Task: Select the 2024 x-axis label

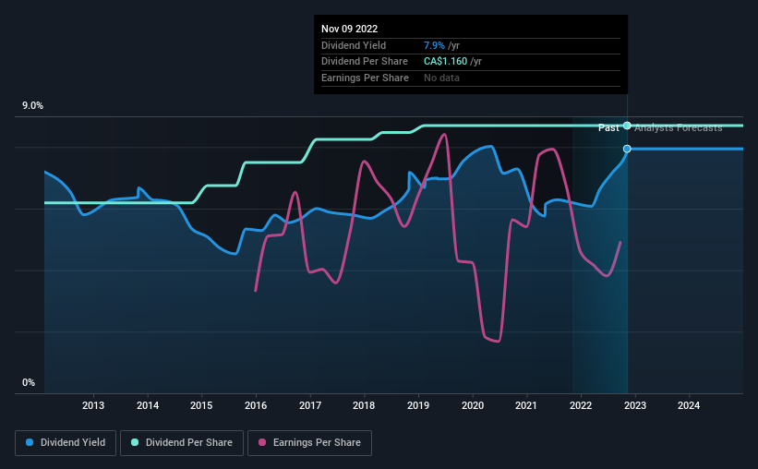Action: coord(689,405)
